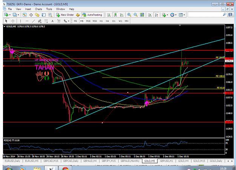236x170 pixels.
Task: Open the Charts menu
Action: [39, 9]
